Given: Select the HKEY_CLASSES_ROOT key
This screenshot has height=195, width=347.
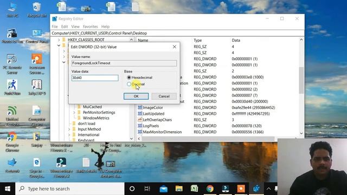Looking at the screenshot, I should click(86, 40).
